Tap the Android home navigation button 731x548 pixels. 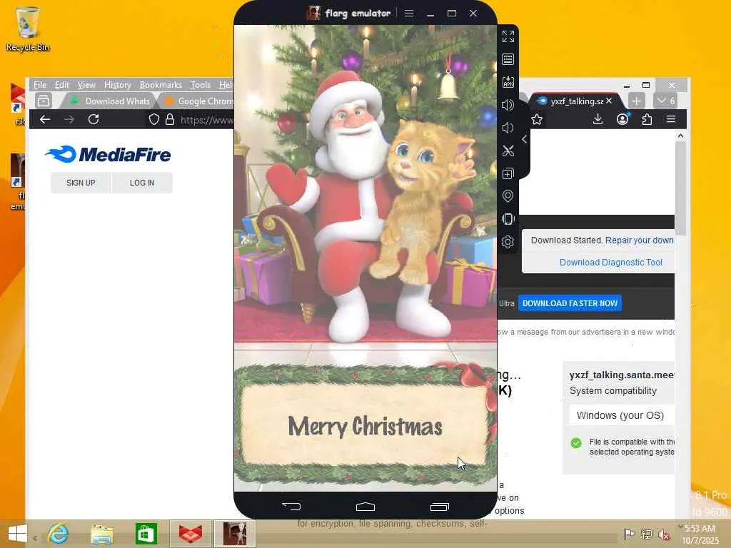point(365,507)
